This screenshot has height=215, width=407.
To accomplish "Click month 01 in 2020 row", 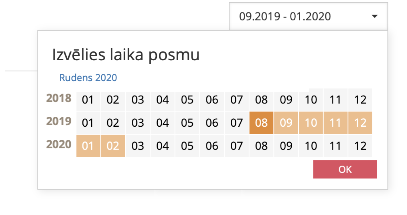I will [88, 146].
